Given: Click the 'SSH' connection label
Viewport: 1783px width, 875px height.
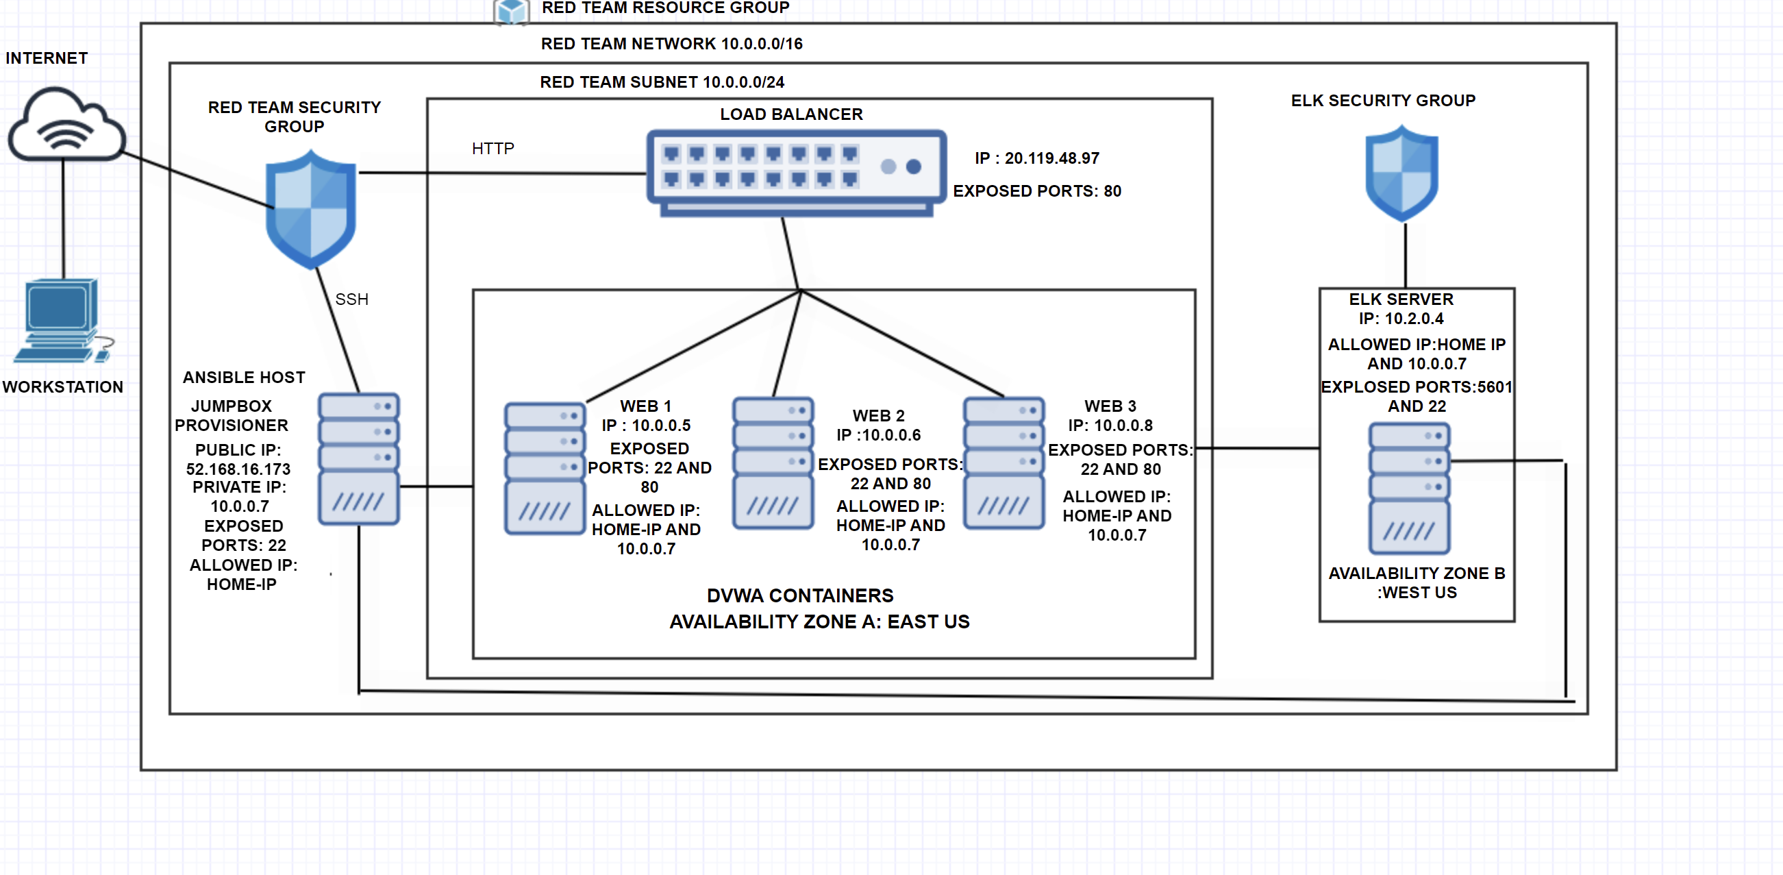Looking at the screenshot, I should (351, 299).
